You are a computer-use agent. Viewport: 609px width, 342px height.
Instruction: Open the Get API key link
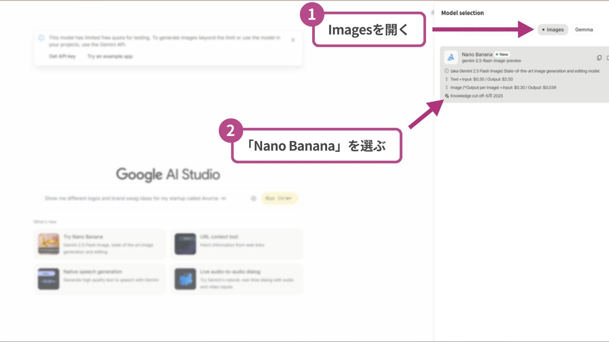point(62,56)
